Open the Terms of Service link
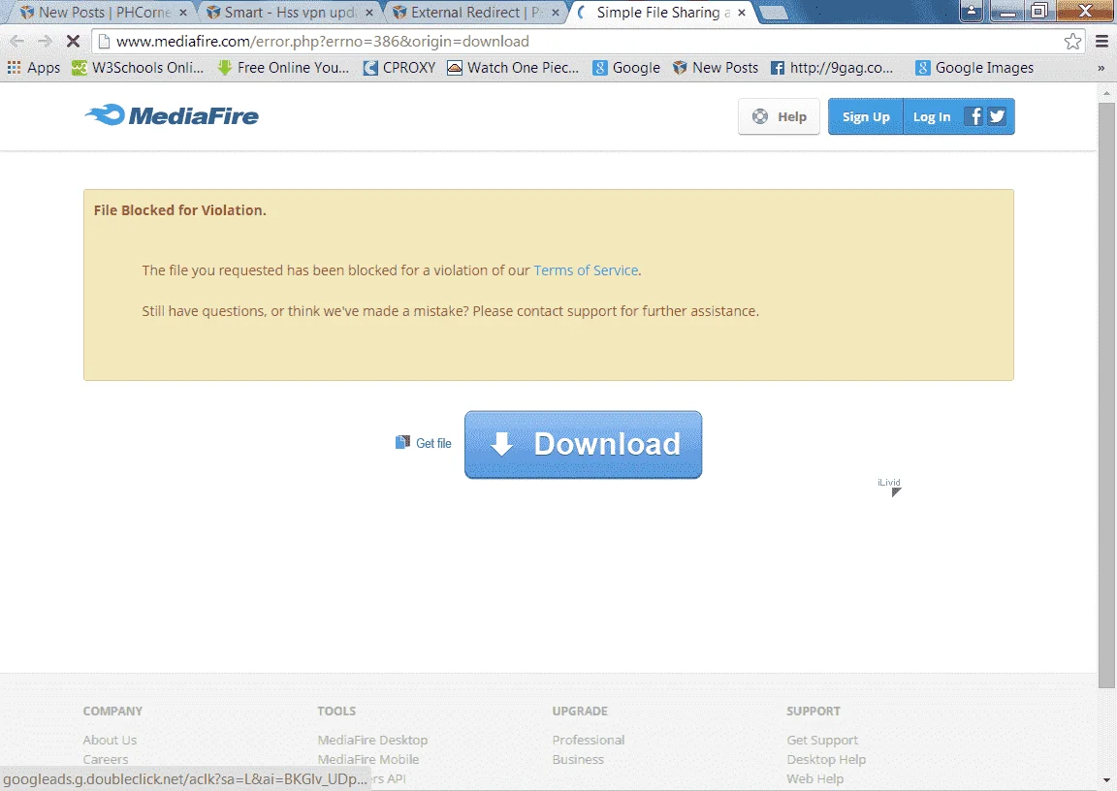Screen dimensions: 1117x791 click(586, 270)
